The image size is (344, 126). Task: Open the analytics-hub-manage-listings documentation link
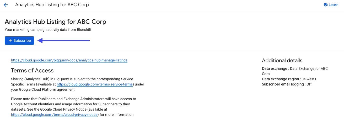pyautogui.click(x=69, y=60)
